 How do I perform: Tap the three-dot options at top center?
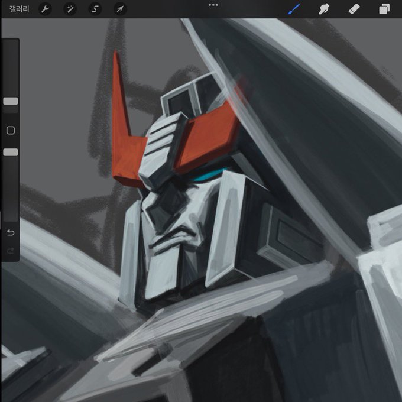click(x=213, y=5)
